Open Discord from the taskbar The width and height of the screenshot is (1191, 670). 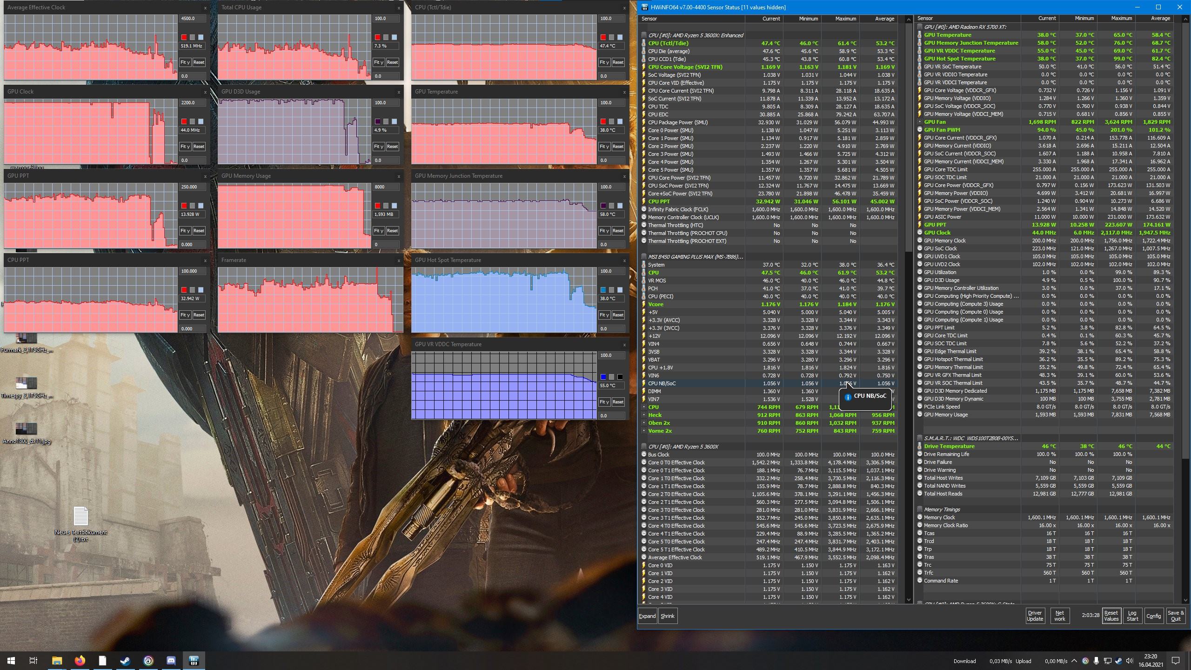coord(171,660)
